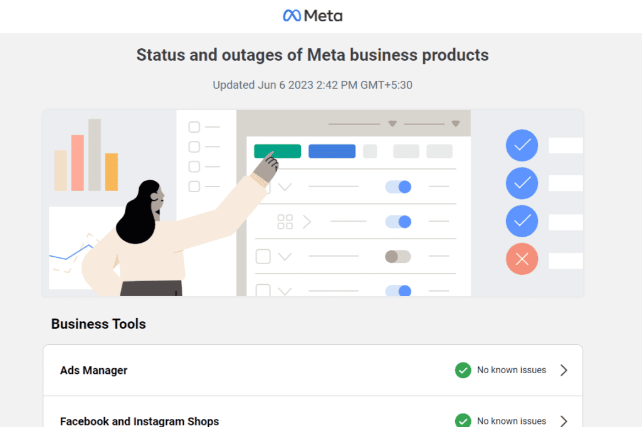Screen dimensions: 642x427
Task: Click the four-square grid icon in the illustration
Action: pos(285,222)
